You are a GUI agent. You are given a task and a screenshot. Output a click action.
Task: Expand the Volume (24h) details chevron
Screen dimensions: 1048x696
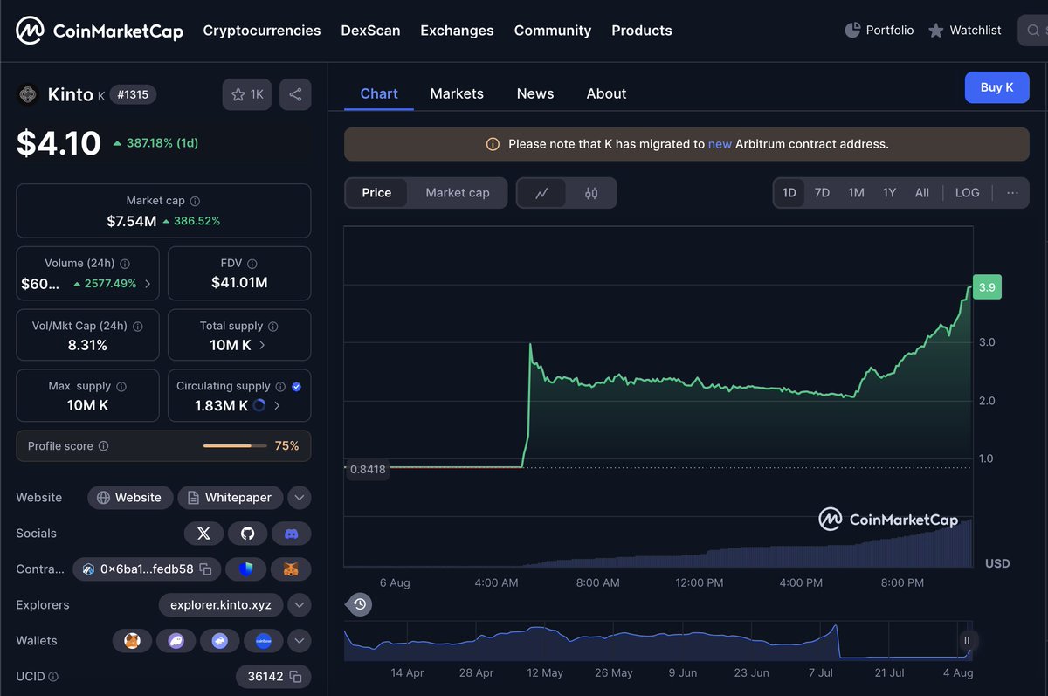[x=148, y=284]
